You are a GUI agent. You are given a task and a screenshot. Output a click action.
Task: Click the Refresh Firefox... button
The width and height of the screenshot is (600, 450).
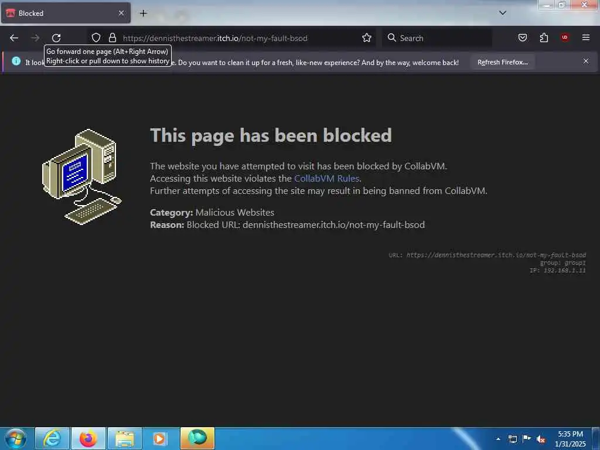[502, 62]
